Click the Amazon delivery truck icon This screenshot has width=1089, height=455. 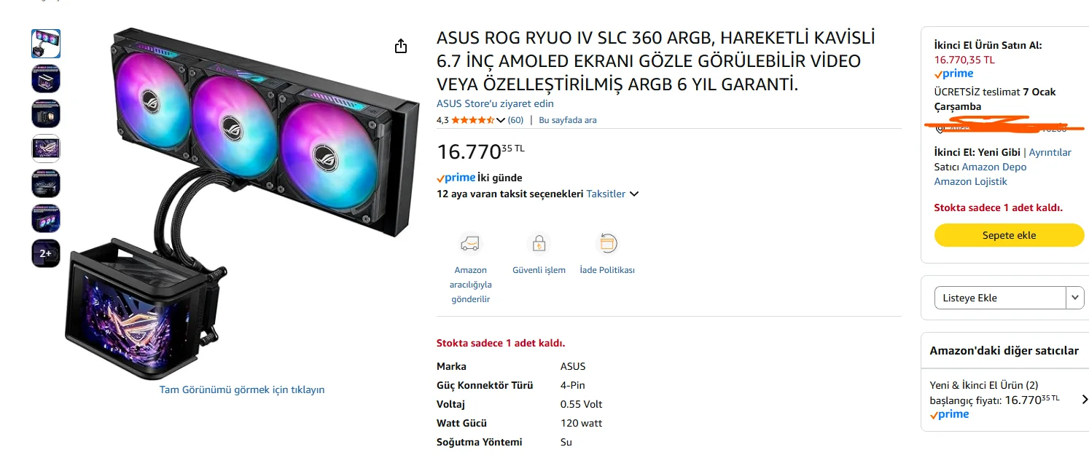tap(470, 243)
